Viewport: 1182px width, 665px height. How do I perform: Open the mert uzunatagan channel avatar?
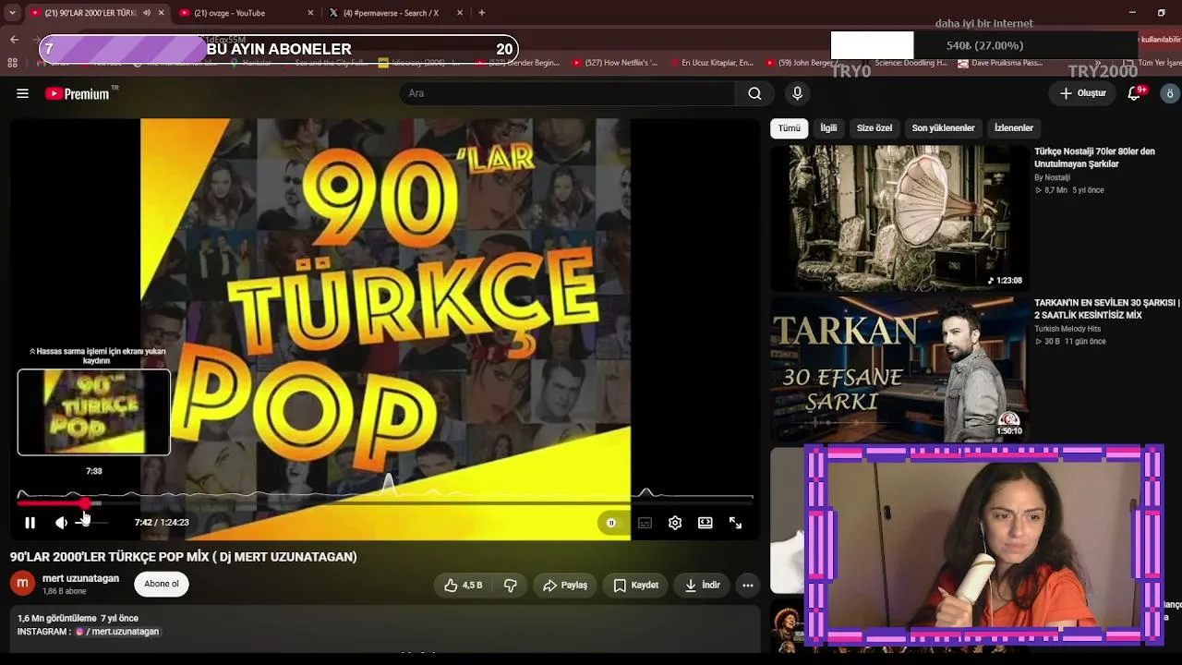tap(23, 584)
